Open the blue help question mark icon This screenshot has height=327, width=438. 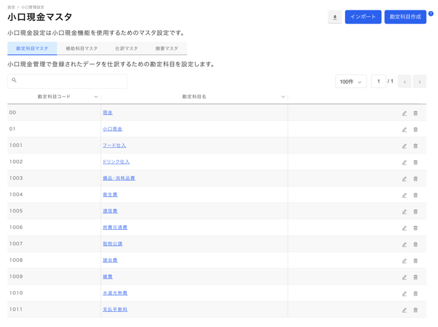pyautogui.click(x=431, y=14)
